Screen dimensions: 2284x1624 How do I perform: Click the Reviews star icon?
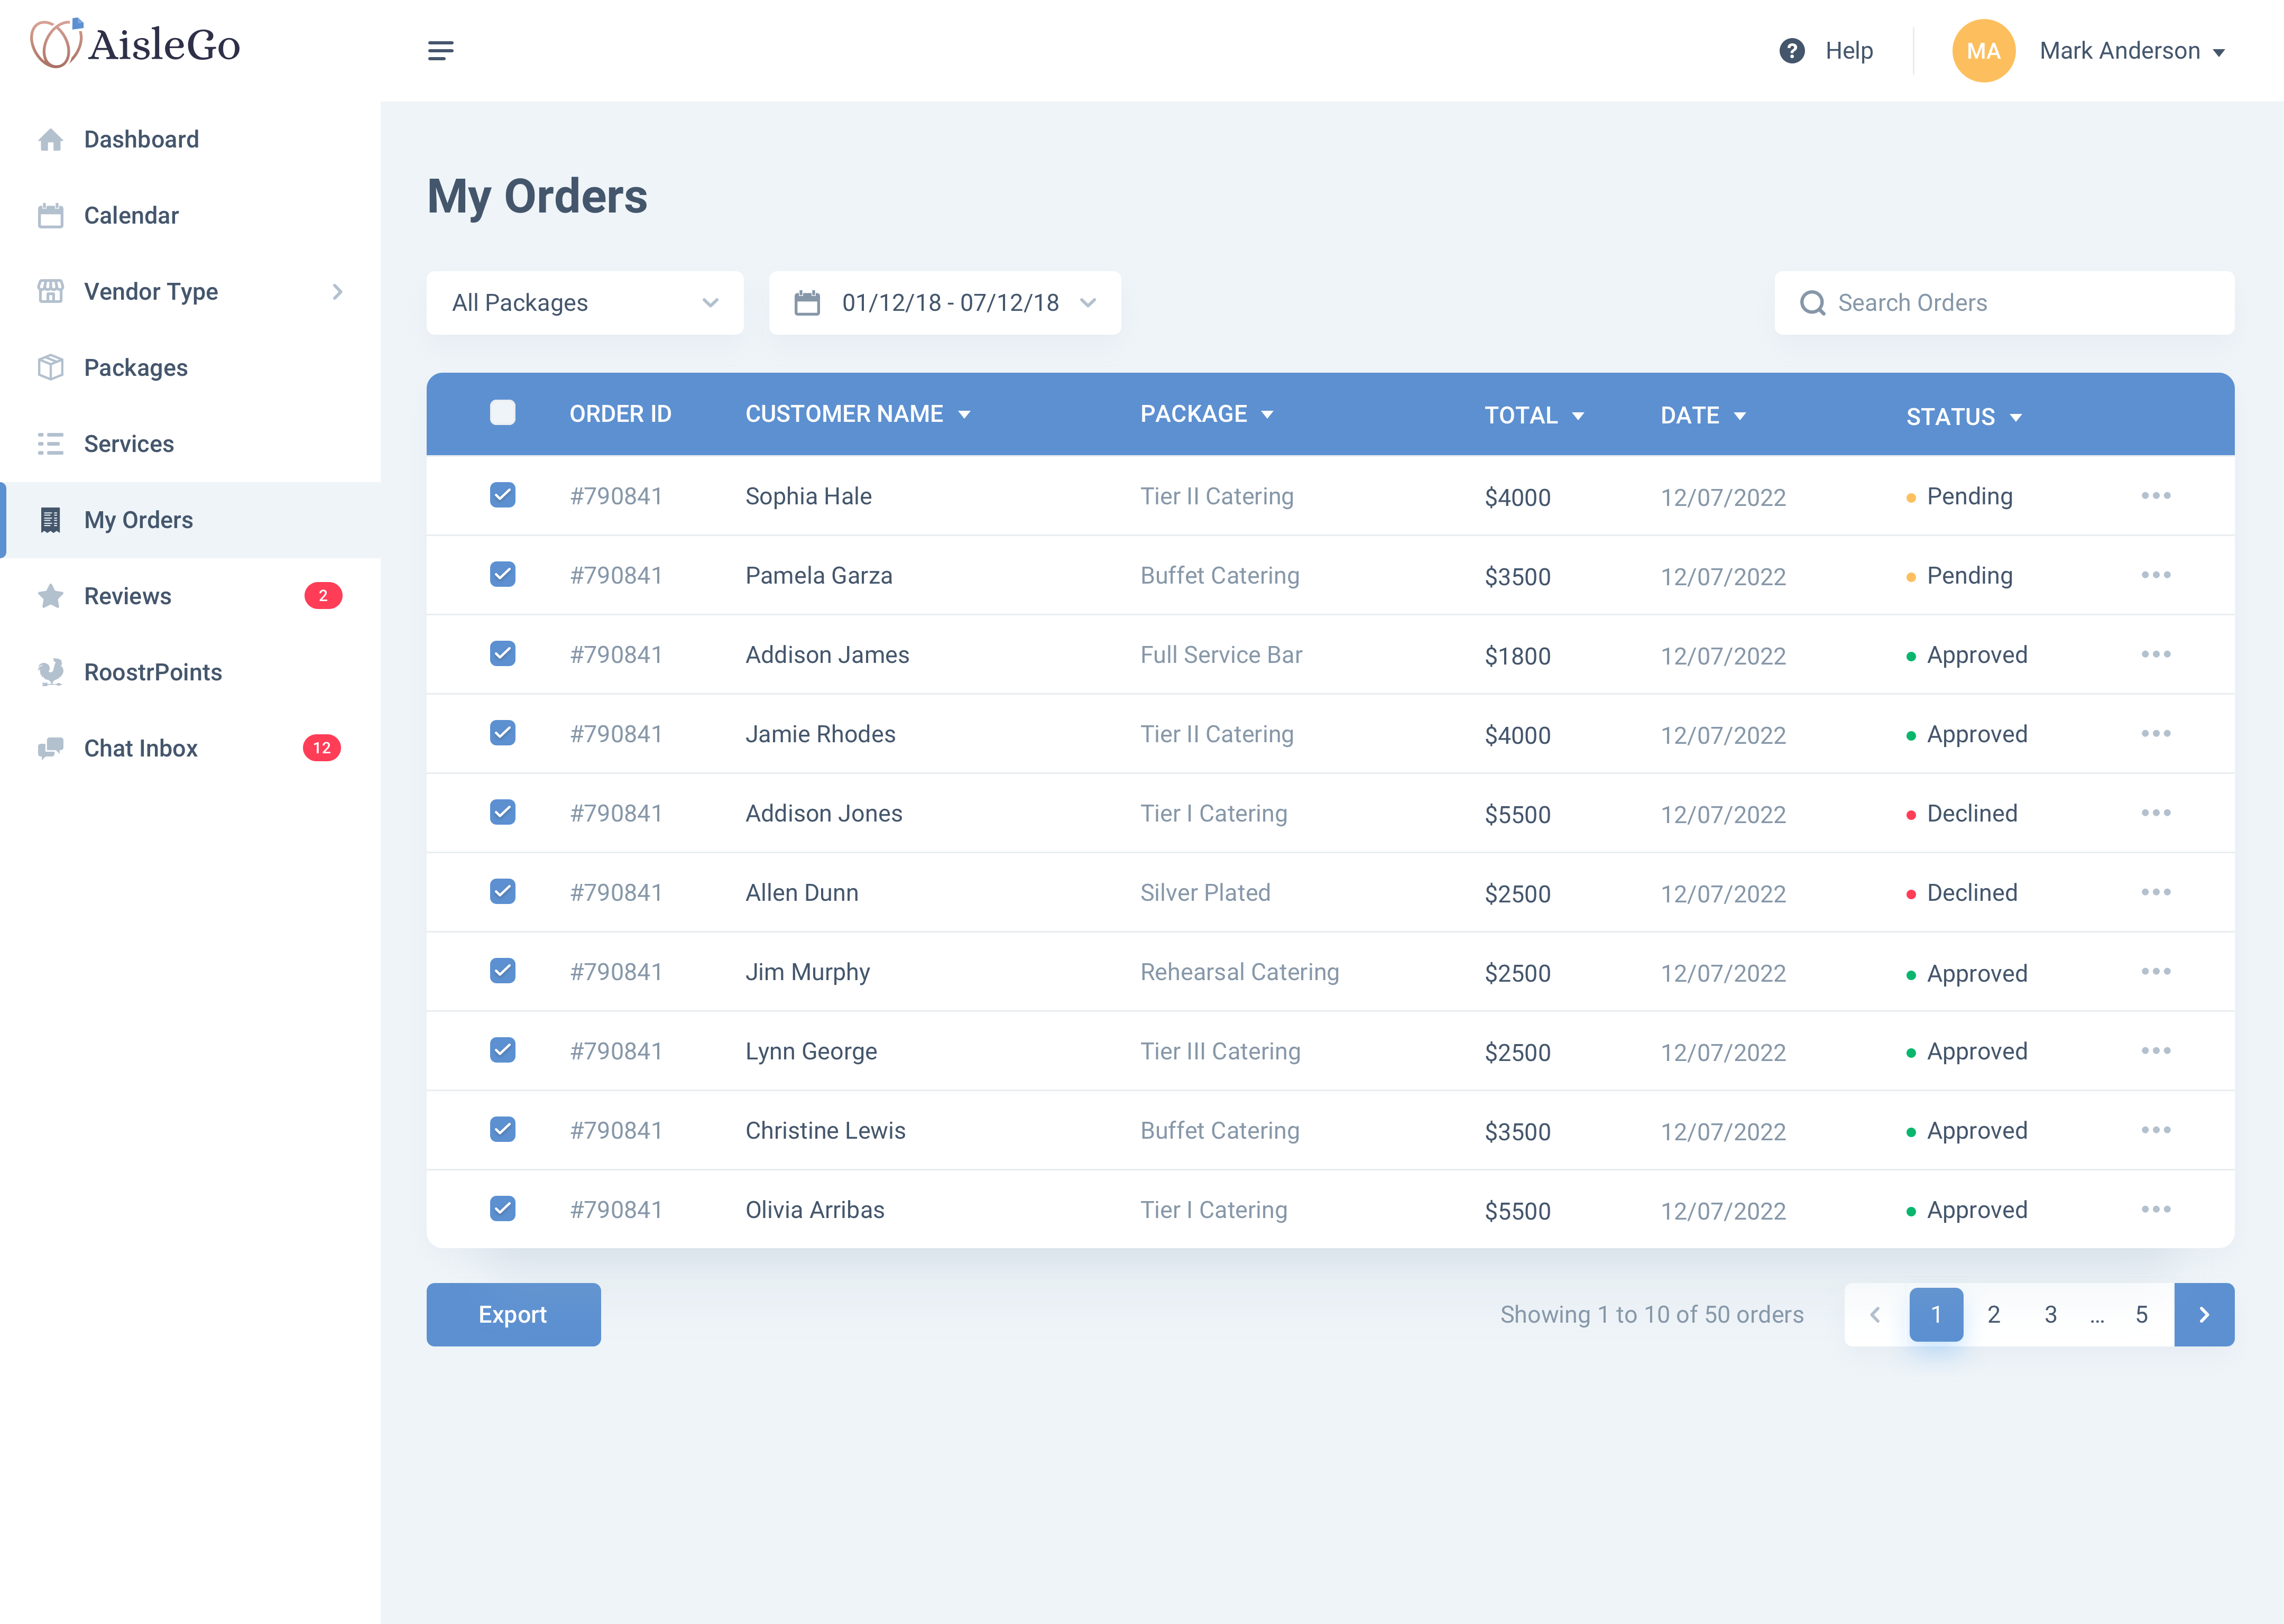[50, 596]
